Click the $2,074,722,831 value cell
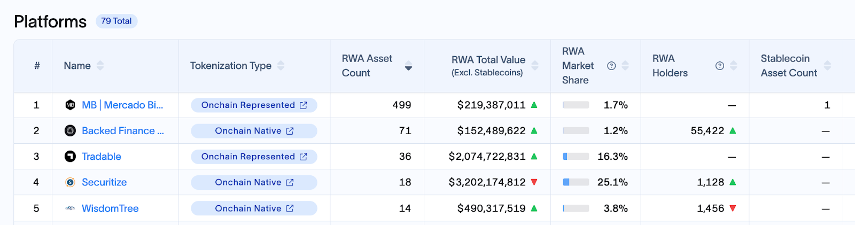Viewport: 855px width, 225px height. 487,156
